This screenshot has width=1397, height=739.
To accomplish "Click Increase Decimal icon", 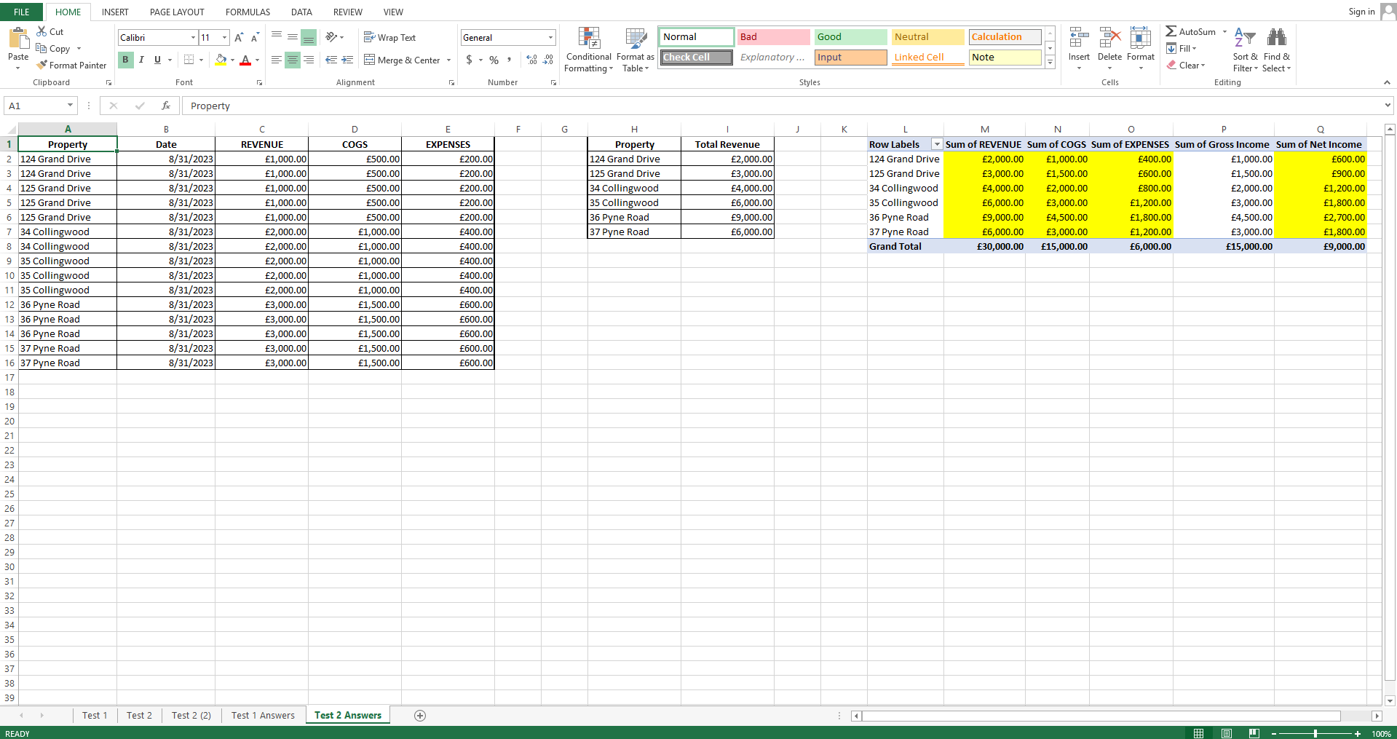I will (x=531, y=60).
